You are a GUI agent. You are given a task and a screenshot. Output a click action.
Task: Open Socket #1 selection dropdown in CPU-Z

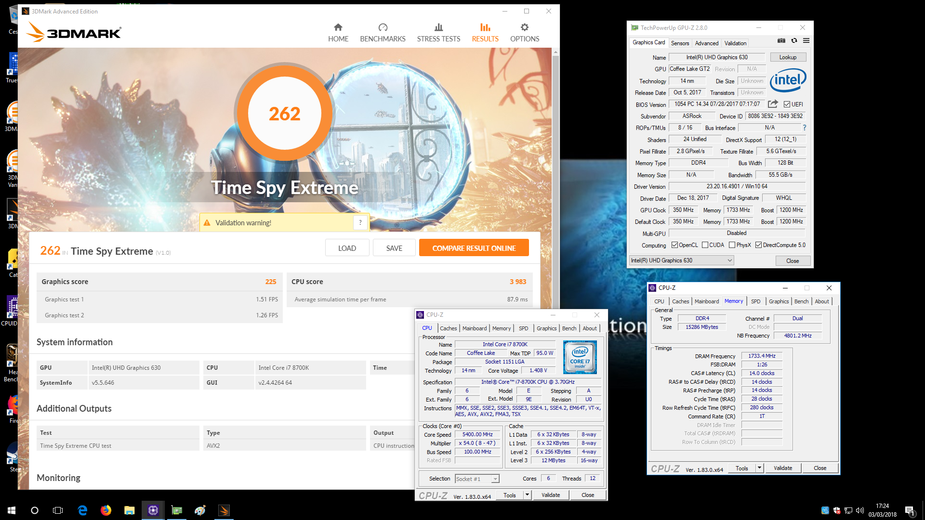coord(477,479)
